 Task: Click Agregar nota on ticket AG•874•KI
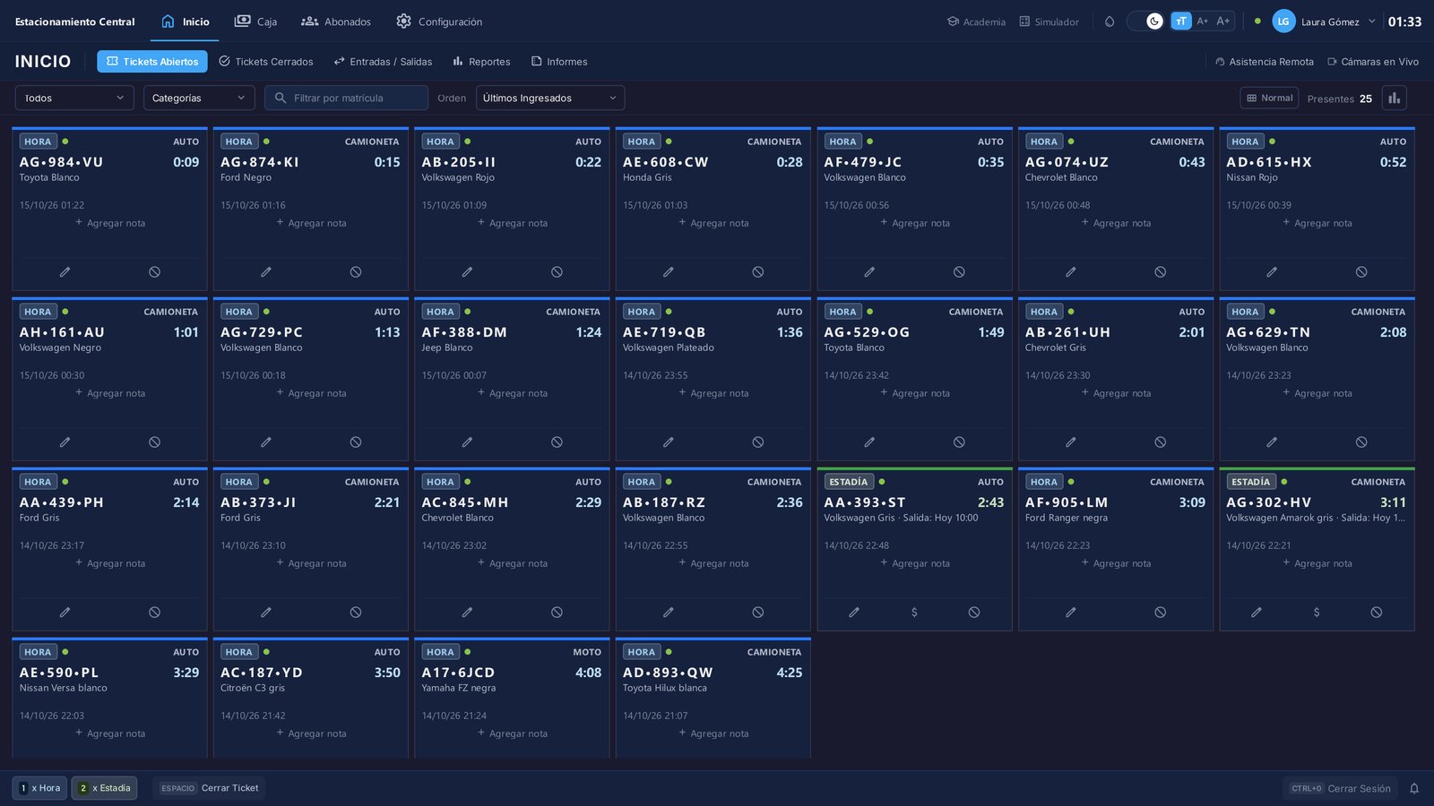coord(311,223)
